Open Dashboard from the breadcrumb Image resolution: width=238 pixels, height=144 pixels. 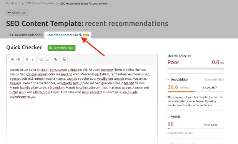coord(13,3)
